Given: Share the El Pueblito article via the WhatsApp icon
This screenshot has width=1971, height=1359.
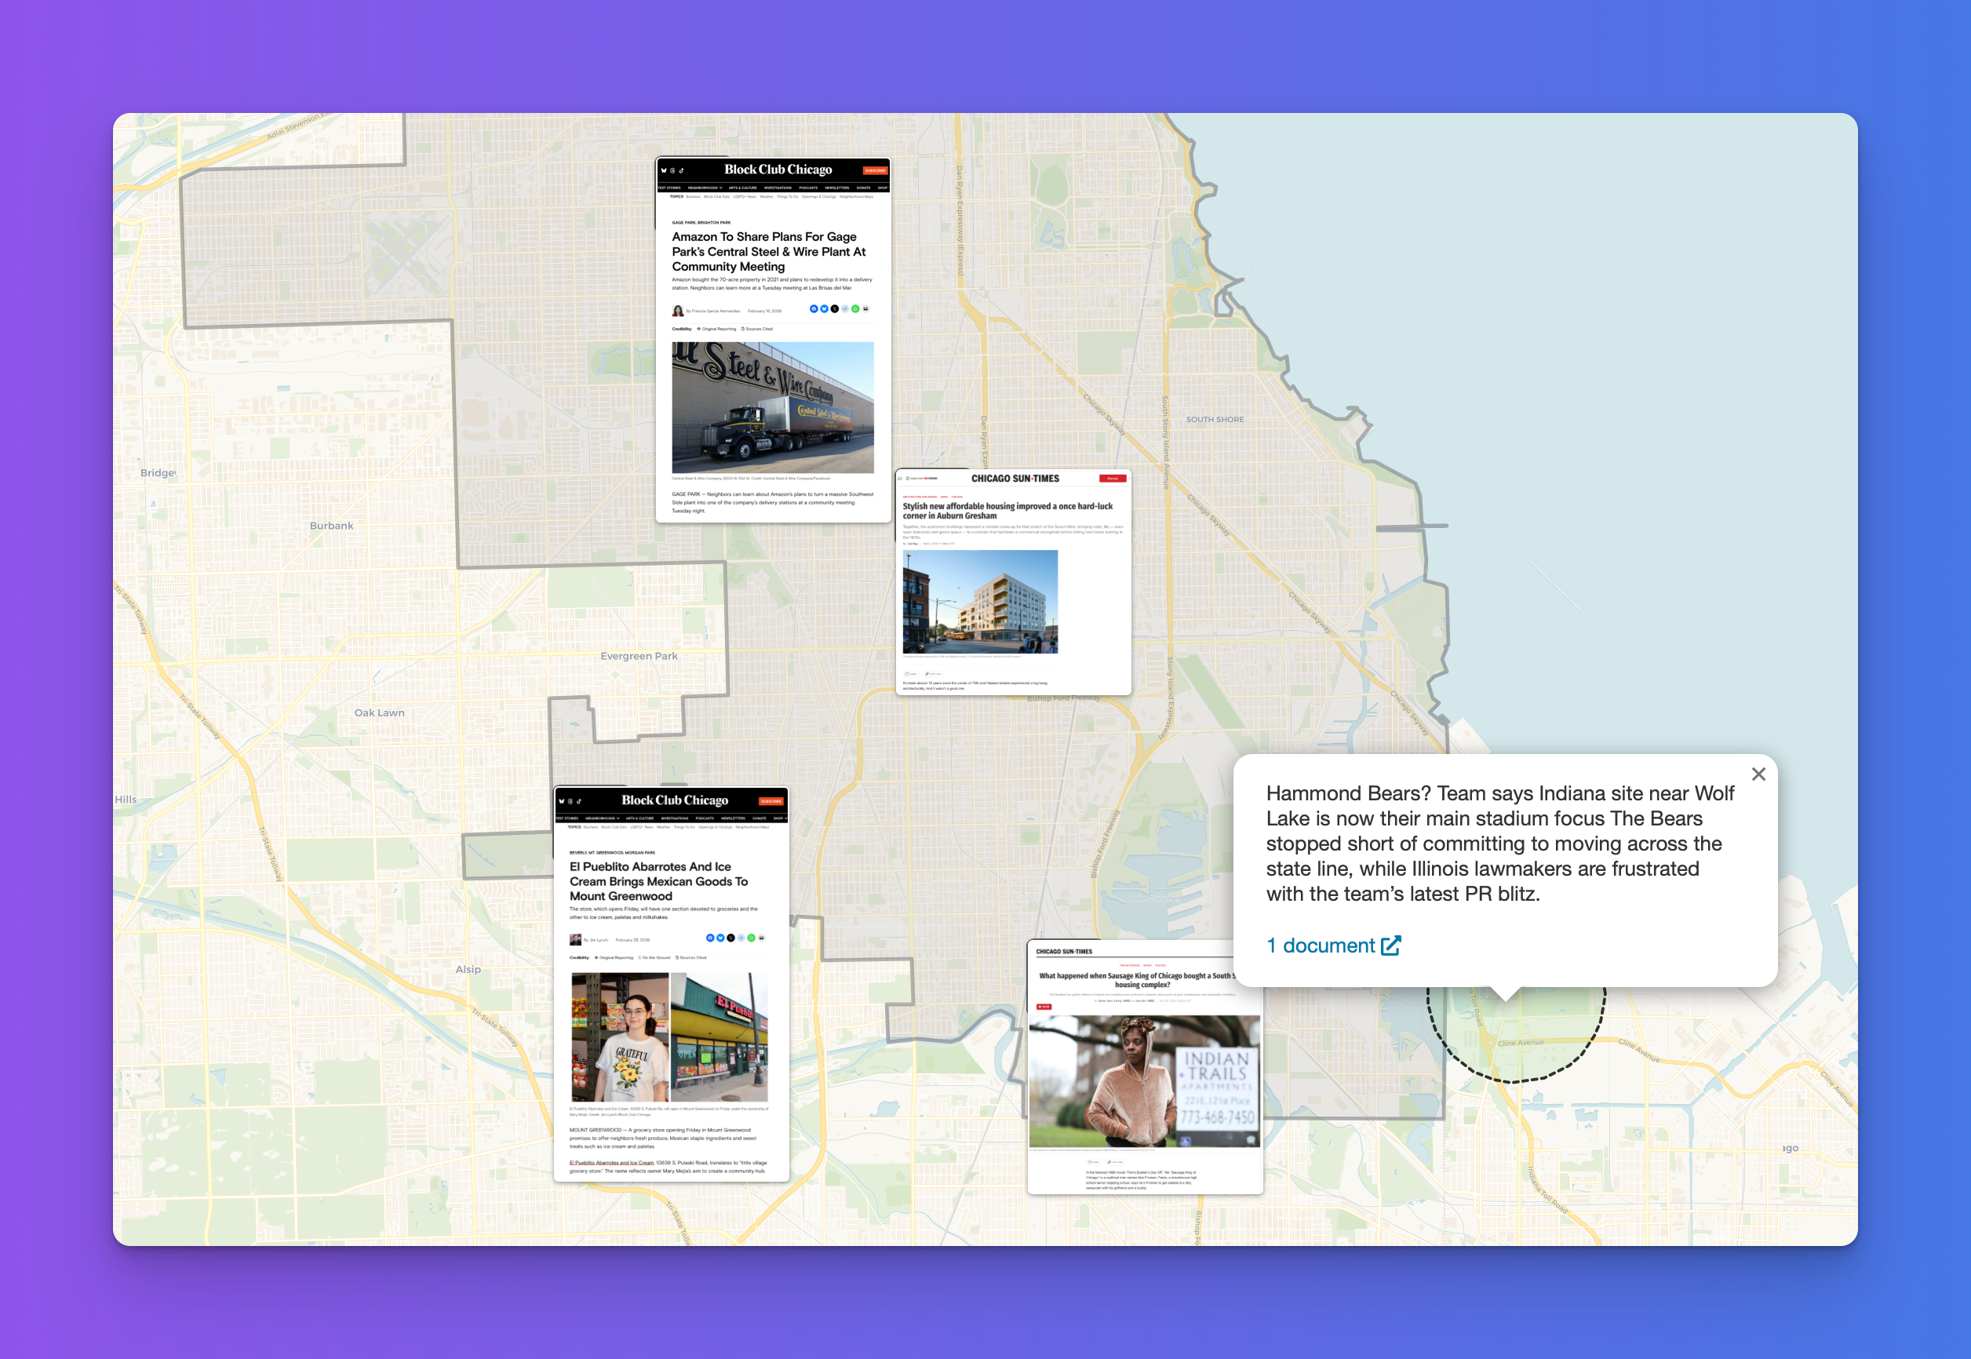Looking at the screenshot, I should tap(751, 938).
